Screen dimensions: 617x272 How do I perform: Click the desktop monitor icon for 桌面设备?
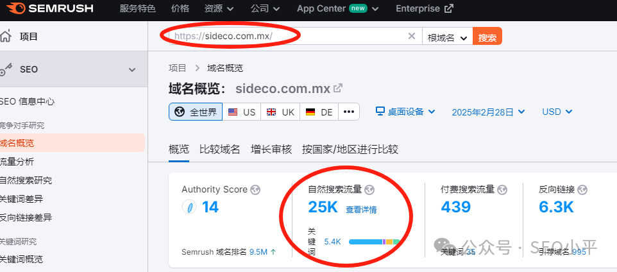[x=380, y=112]
